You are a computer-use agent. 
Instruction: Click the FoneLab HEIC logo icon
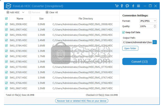8,6
